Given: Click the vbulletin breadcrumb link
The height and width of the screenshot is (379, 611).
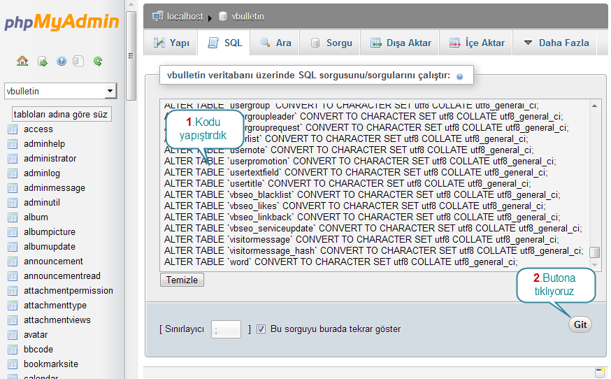Looking at the screenshot, I should point(248,16).
